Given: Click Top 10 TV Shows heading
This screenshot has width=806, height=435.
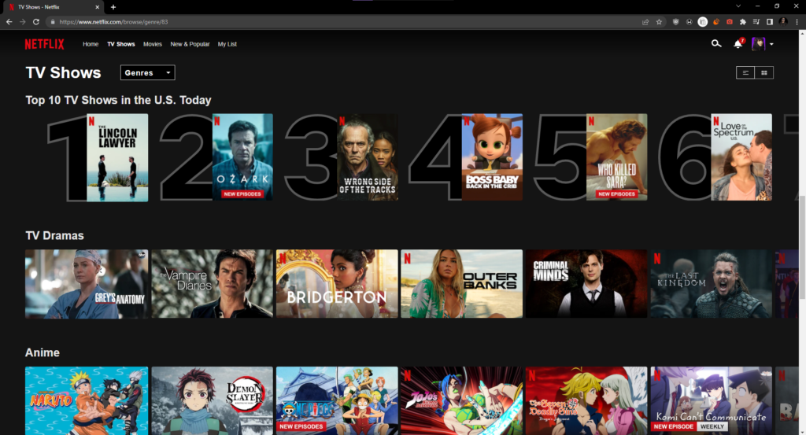Looking at the screenshot, I should click(118, 100).
